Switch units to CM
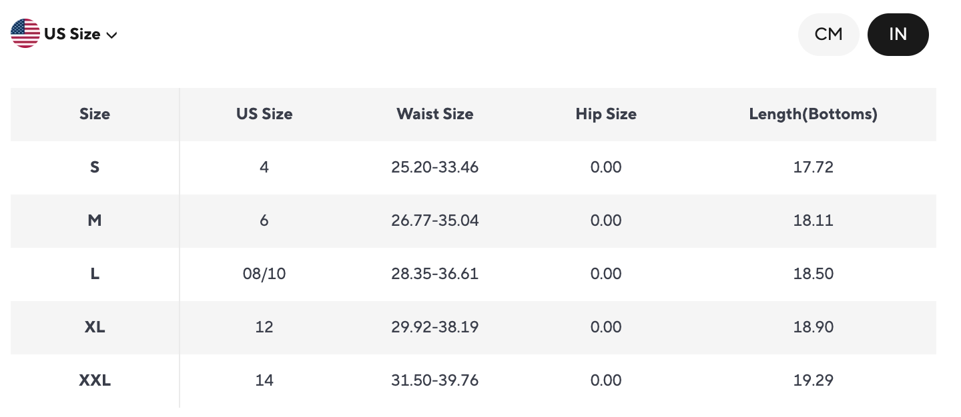The height and width of the screenshot is (417, 961). coord(828,34)
